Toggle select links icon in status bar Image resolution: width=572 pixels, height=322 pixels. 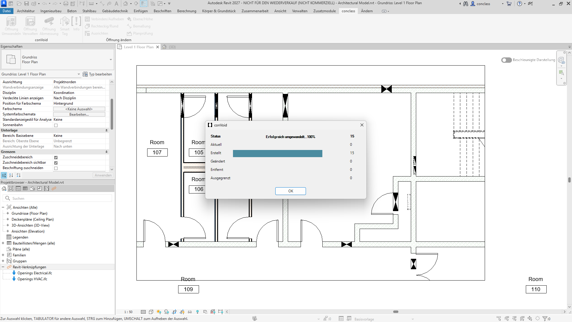point(499,319)
